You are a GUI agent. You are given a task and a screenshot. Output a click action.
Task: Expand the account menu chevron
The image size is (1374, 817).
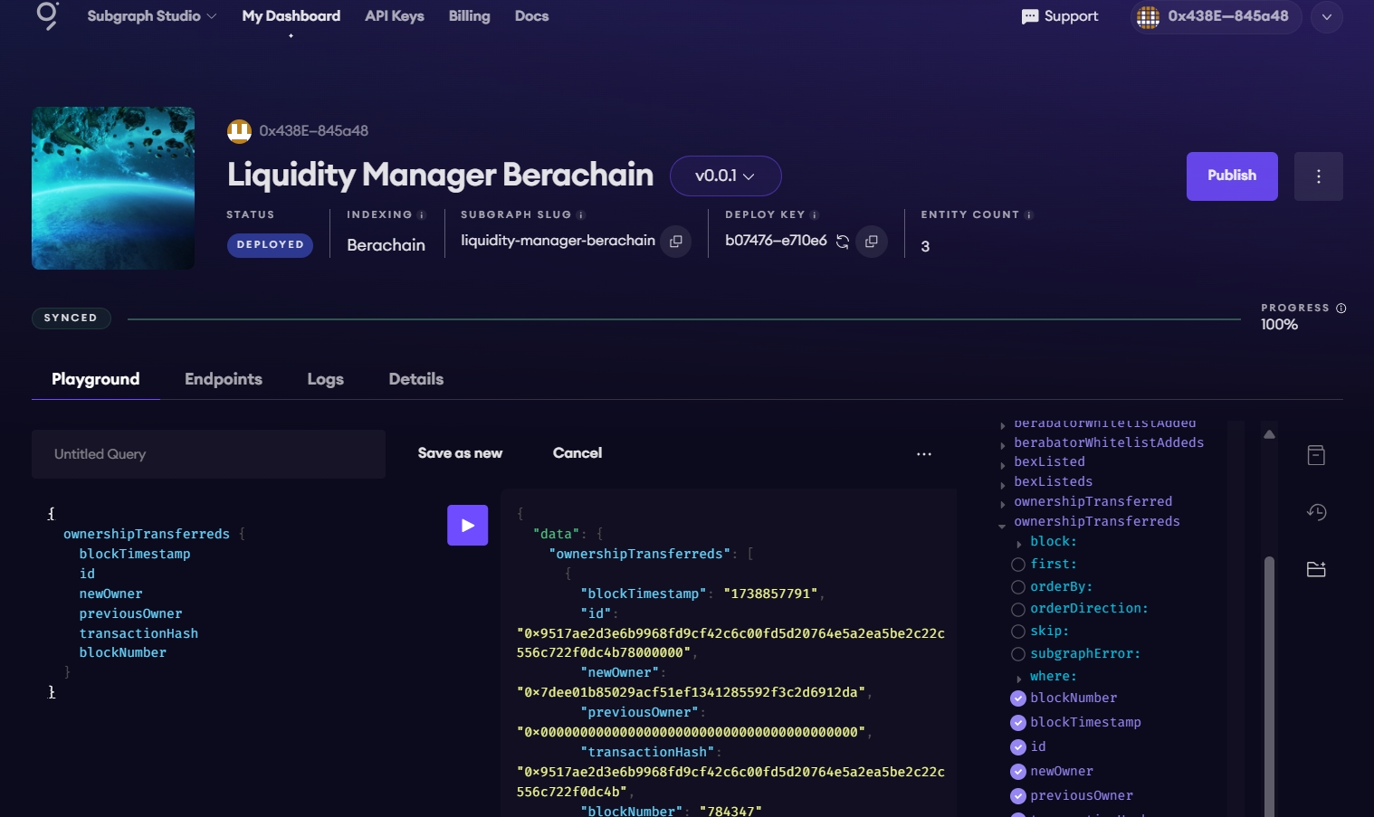[x=1326, y=16]
